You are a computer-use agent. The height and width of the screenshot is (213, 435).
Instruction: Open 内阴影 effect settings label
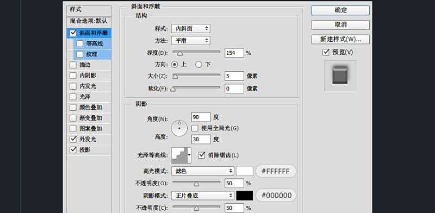(88, 76)
